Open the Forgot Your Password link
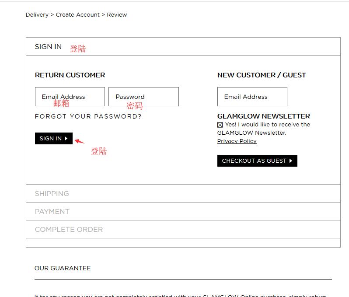349x297 pixels. pyautogui.click(x=88, y=116)
